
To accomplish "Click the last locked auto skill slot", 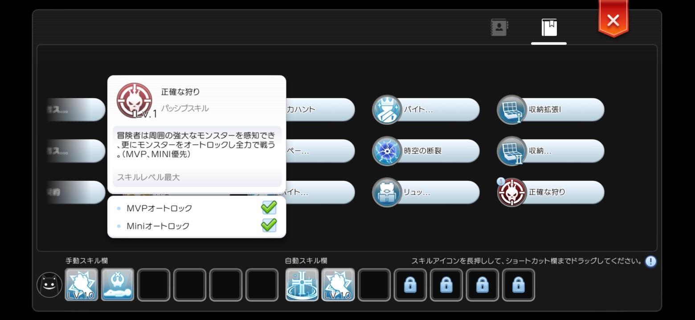I will tap(519, 285).
